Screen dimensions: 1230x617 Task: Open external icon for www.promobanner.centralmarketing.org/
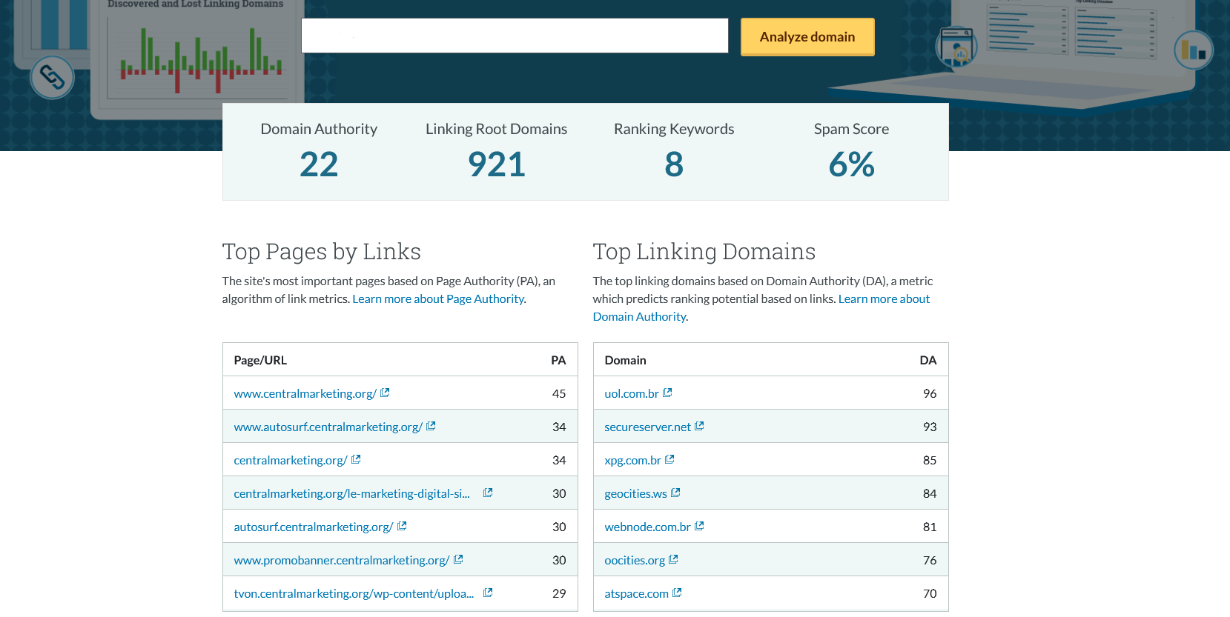click(x=458, y=559)
